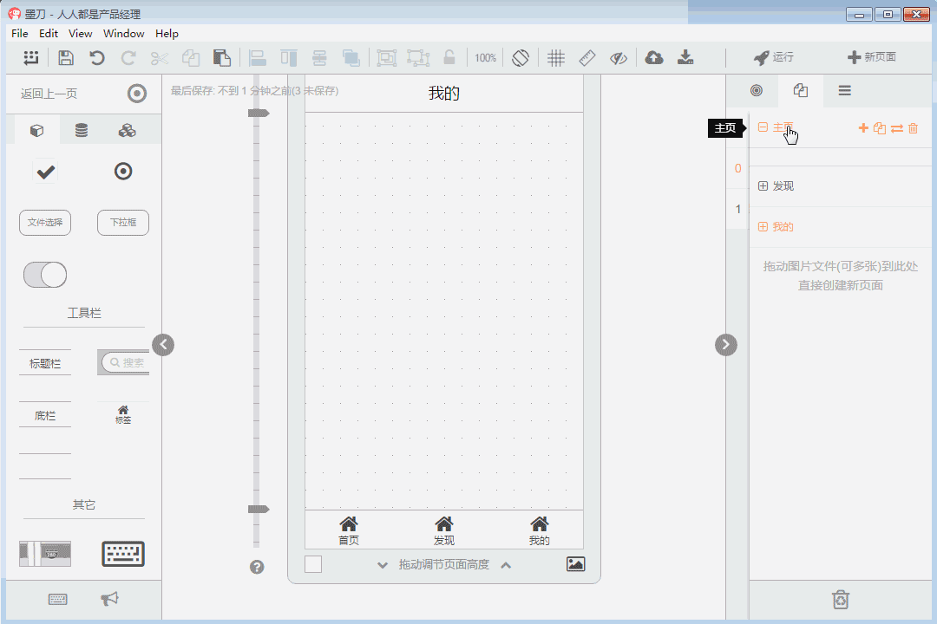The height and width of the screenshot is (624, 937).
Task: Open the Window menu
Action: click(123, 34)
